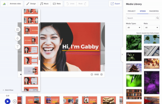Switch to the Project tab
Viewport: 162px width, 104px height.
pyautogui.click(x=131, y=11)
